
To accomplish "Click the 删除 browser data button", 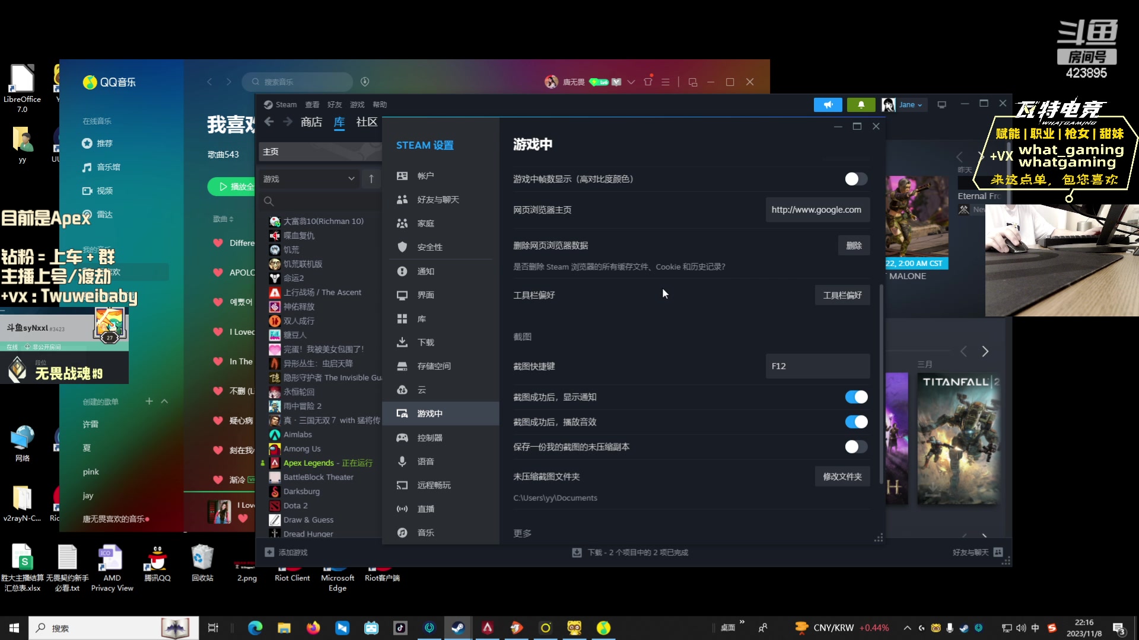I will [x=854, y=246].
